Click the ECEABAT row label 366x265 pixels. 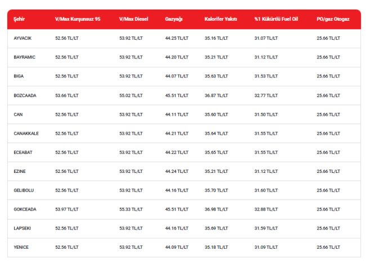[23, 152]
